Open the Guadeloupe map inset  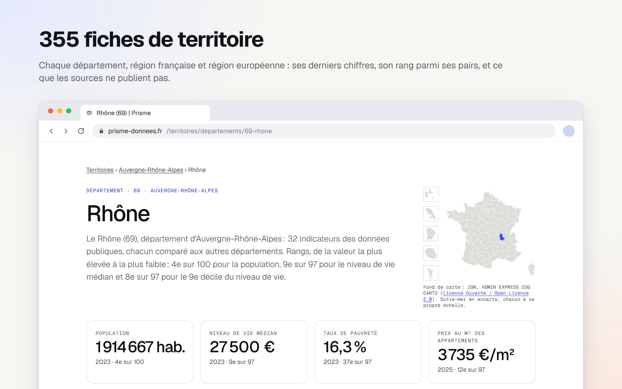coord(431,194)
